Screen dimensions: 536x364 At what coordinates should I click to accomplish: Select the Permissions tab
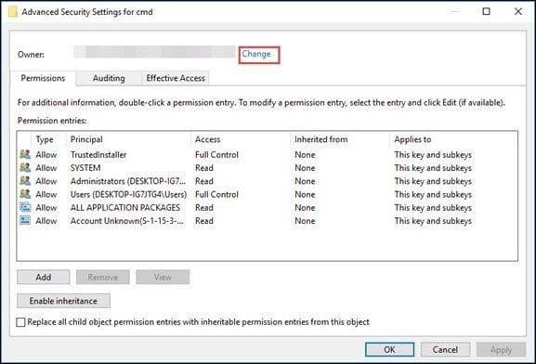click(43, 78)
